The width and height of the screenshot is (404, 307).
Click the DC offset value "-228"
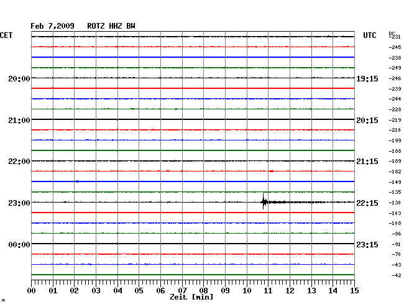(x=395, y=110)
